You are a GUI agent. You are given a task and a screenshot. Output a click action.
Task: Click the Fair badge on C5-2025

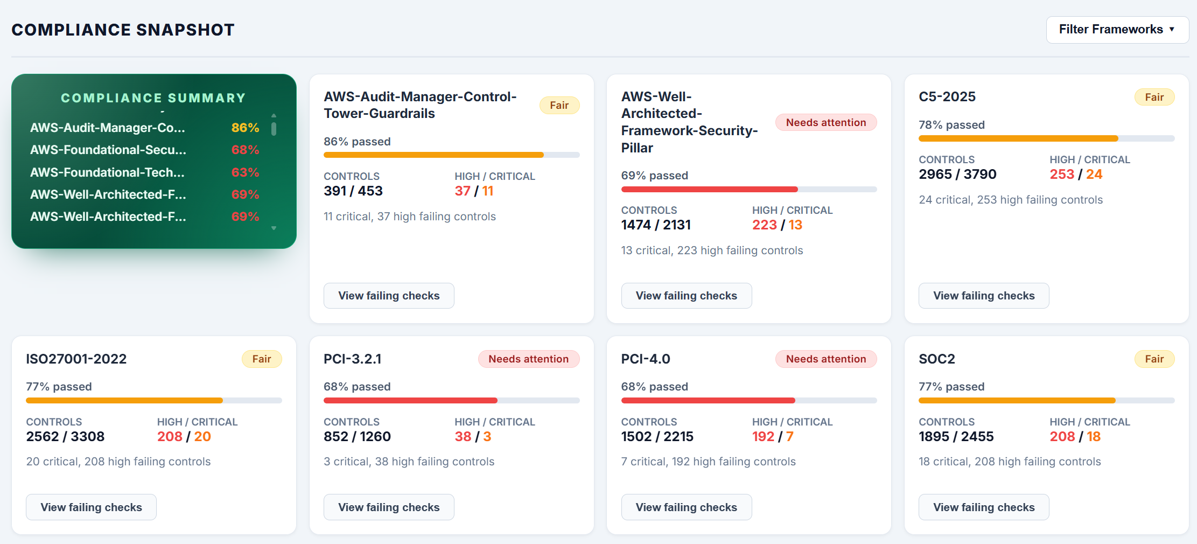pyautogui.click(x=1154, y=97)
